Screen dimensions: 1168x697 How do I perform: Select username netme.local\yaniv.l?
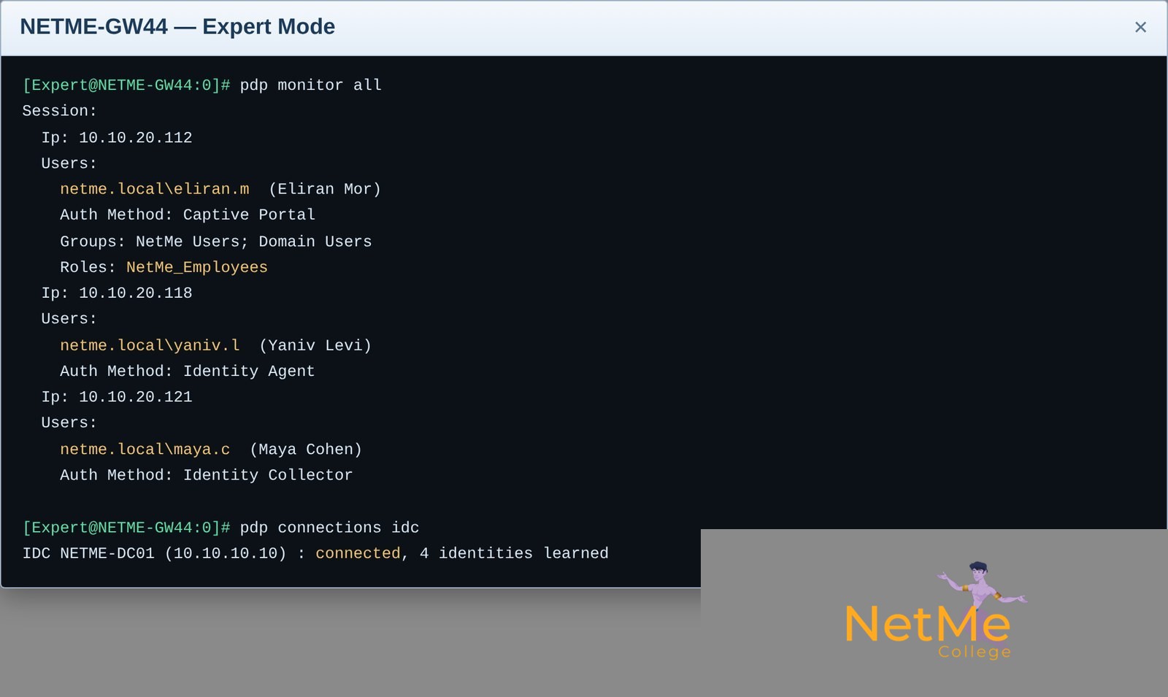150,345
